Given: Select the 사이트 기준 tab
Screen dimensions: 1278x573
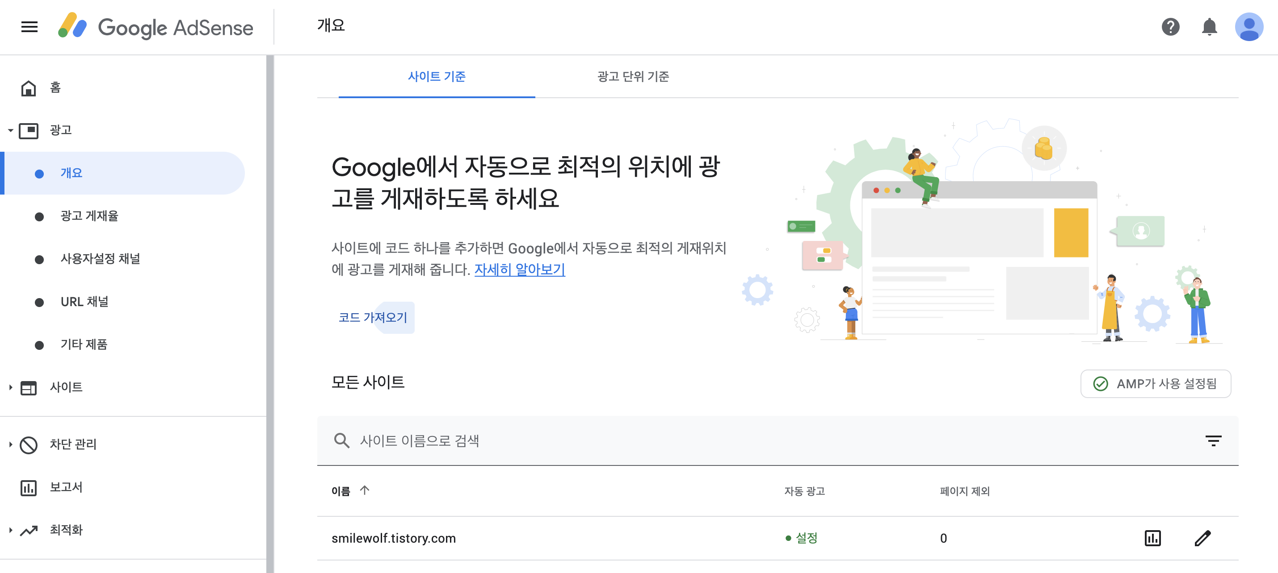Looking at the screenshot, I should [x=436, y=76].
